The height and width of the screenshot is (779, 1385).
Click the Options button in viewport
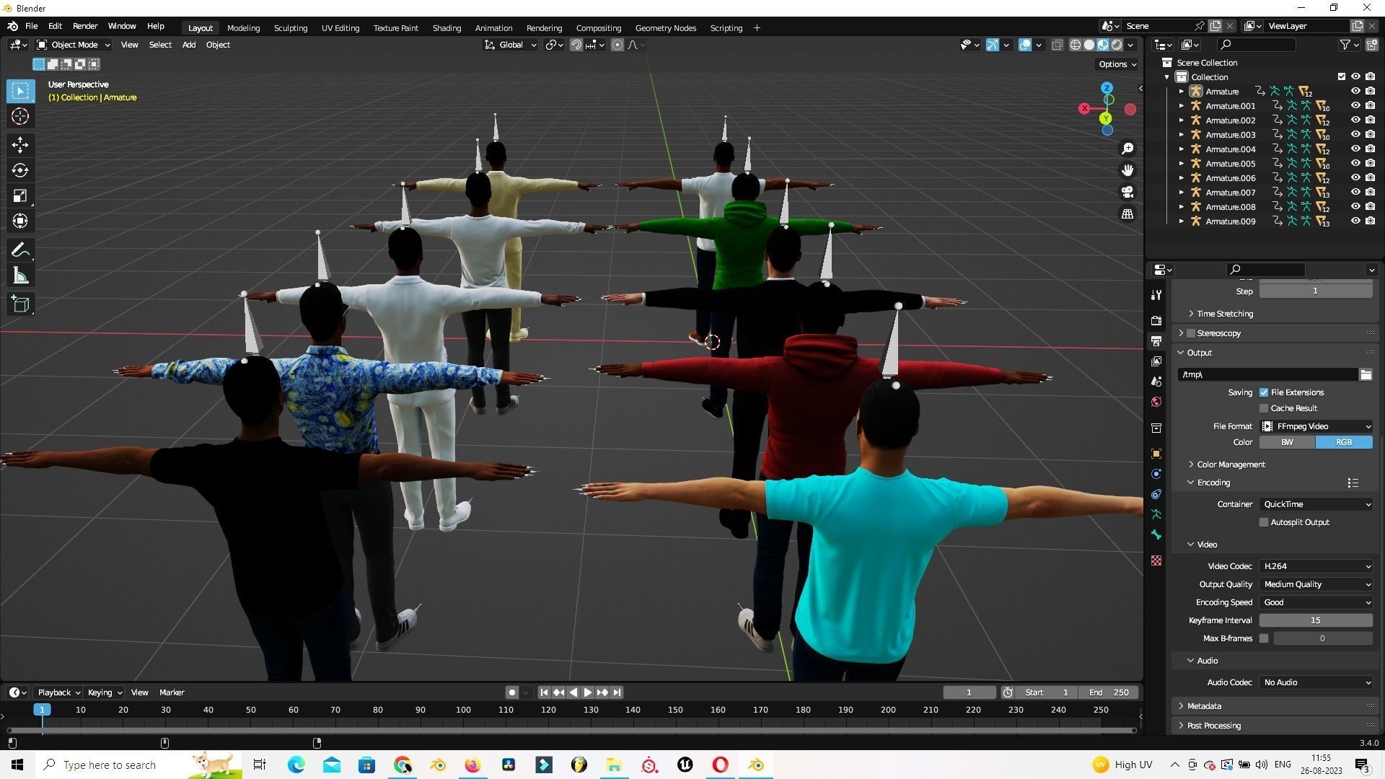(1117, 64)
